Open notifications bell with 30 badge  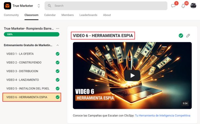[x=183, y=6]
